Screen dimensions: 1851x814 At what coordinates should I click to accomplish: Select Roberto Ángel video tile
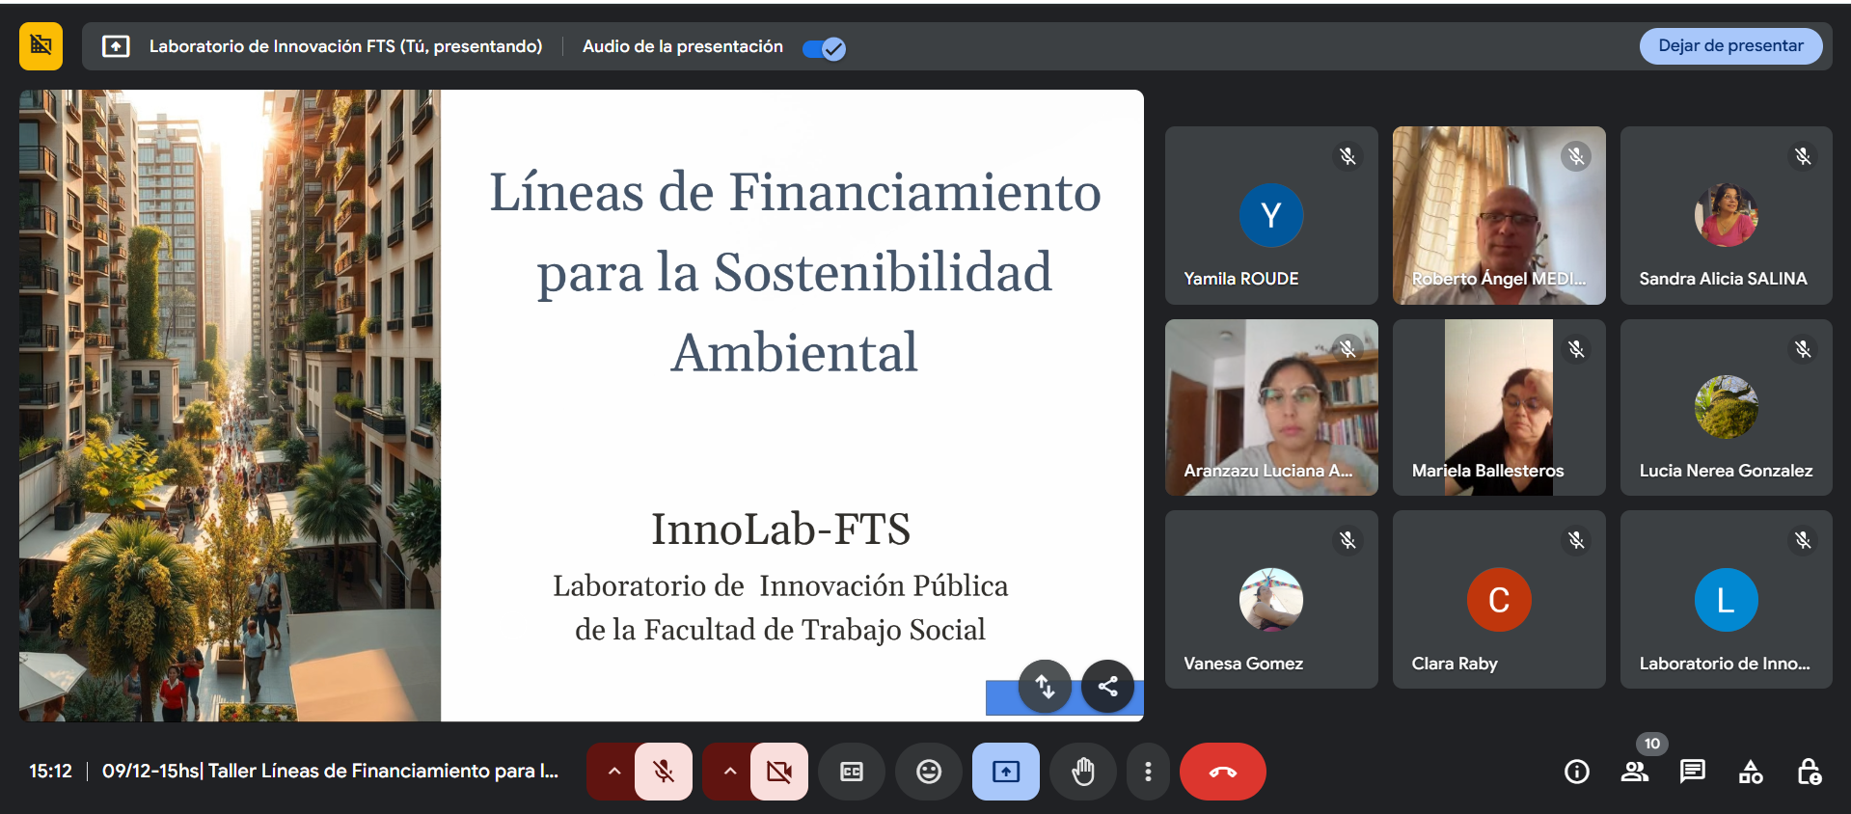(1499, 215)
